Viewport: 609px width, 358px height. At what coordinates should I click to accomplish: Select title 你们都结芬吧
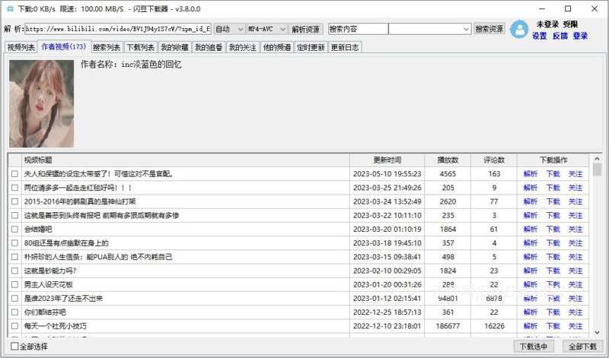(45, 312)
